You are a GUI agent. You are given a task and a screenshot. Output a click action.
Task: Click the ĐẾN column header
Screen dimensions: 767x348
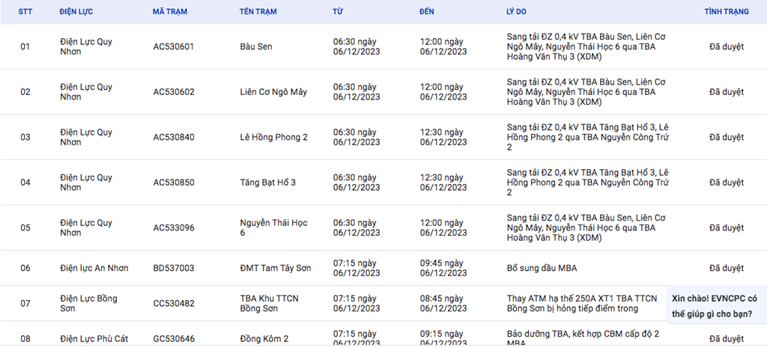pyautogui.click(x=426, y=12)
